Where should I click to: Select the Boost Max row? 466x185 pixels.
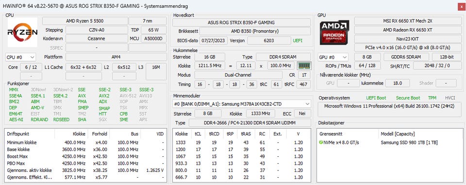85,156
